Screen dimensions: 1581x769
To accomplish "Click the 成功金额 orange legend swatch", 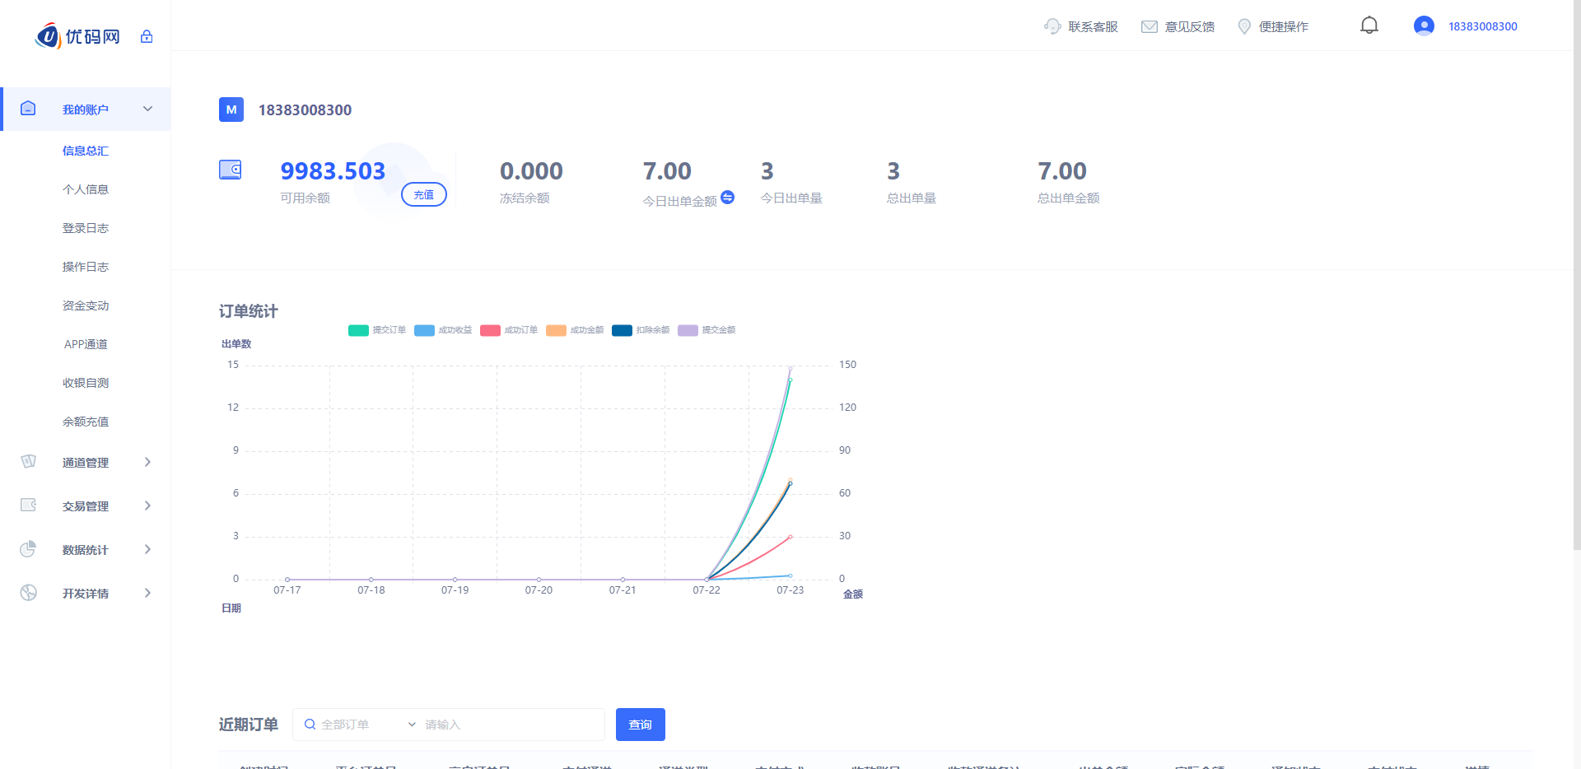I will click(x=556, y=330).
